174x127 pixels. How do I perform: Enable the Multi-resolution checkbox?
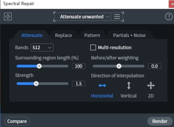(x=93, y=47)
